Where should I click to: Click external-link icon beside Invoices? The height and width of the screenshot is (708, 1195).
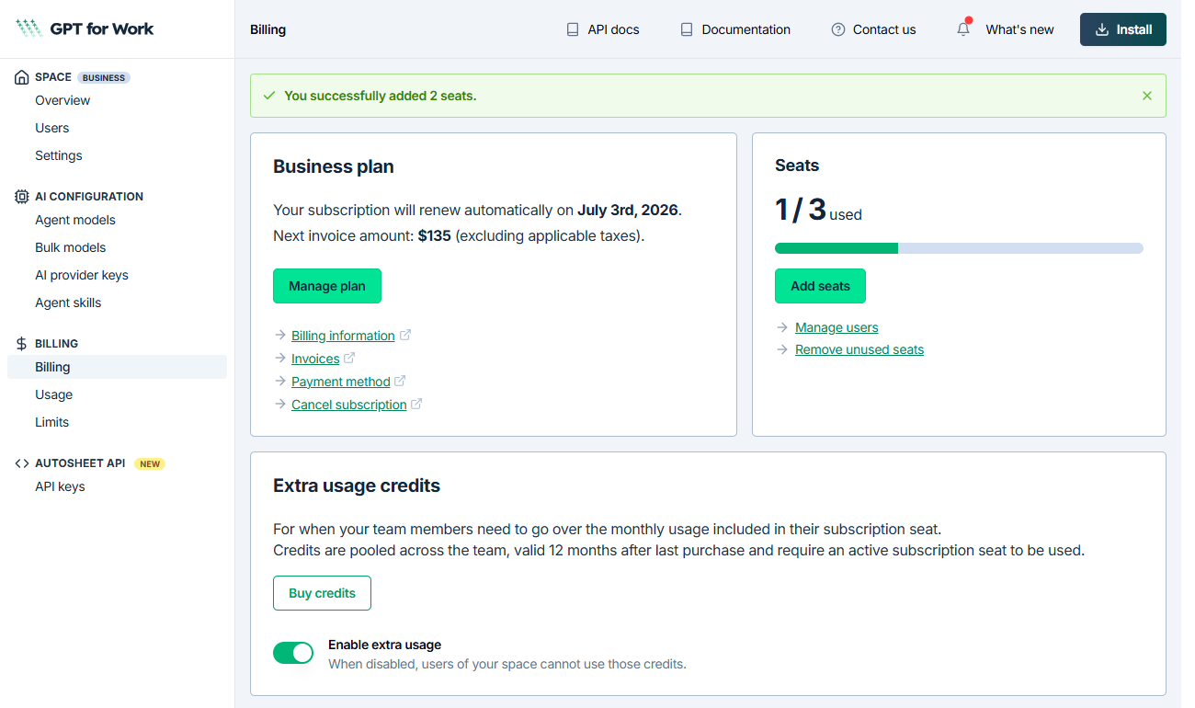(349, 358)
